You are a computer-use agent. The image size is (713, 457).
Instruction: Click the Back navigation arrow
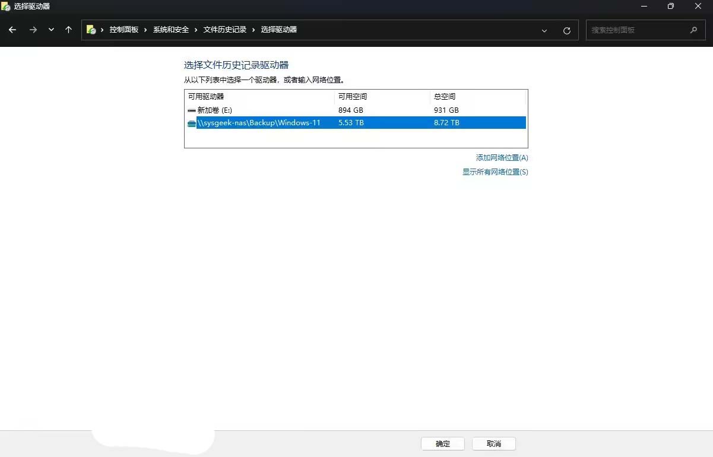pyautogui.click(x=12, y=30)
